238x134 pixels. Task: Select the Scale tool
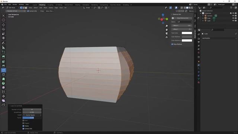[3, 33]
